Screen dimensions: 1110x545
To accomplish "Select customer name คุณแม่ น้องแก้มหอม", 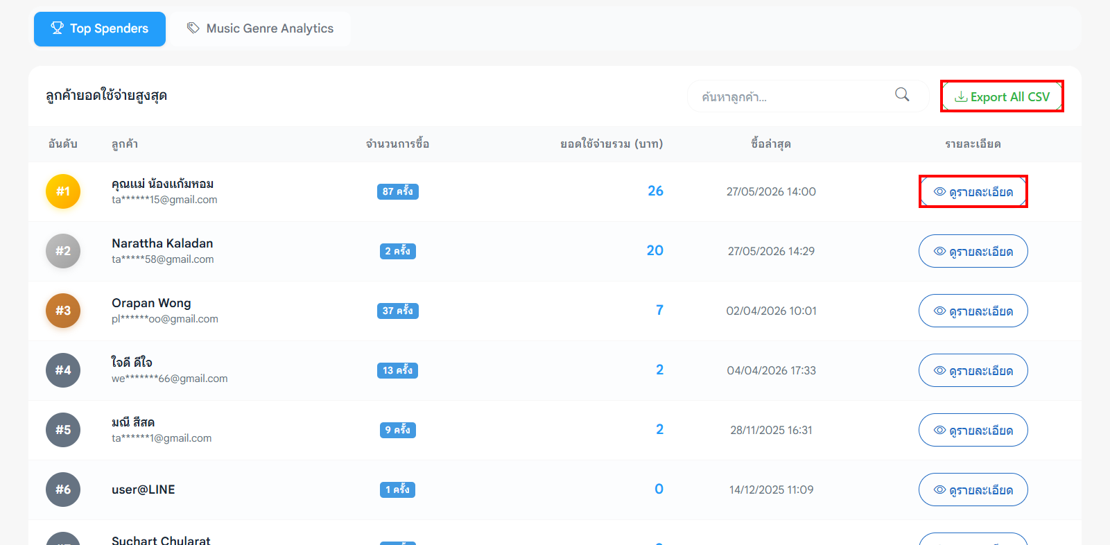I will point(162,184).
